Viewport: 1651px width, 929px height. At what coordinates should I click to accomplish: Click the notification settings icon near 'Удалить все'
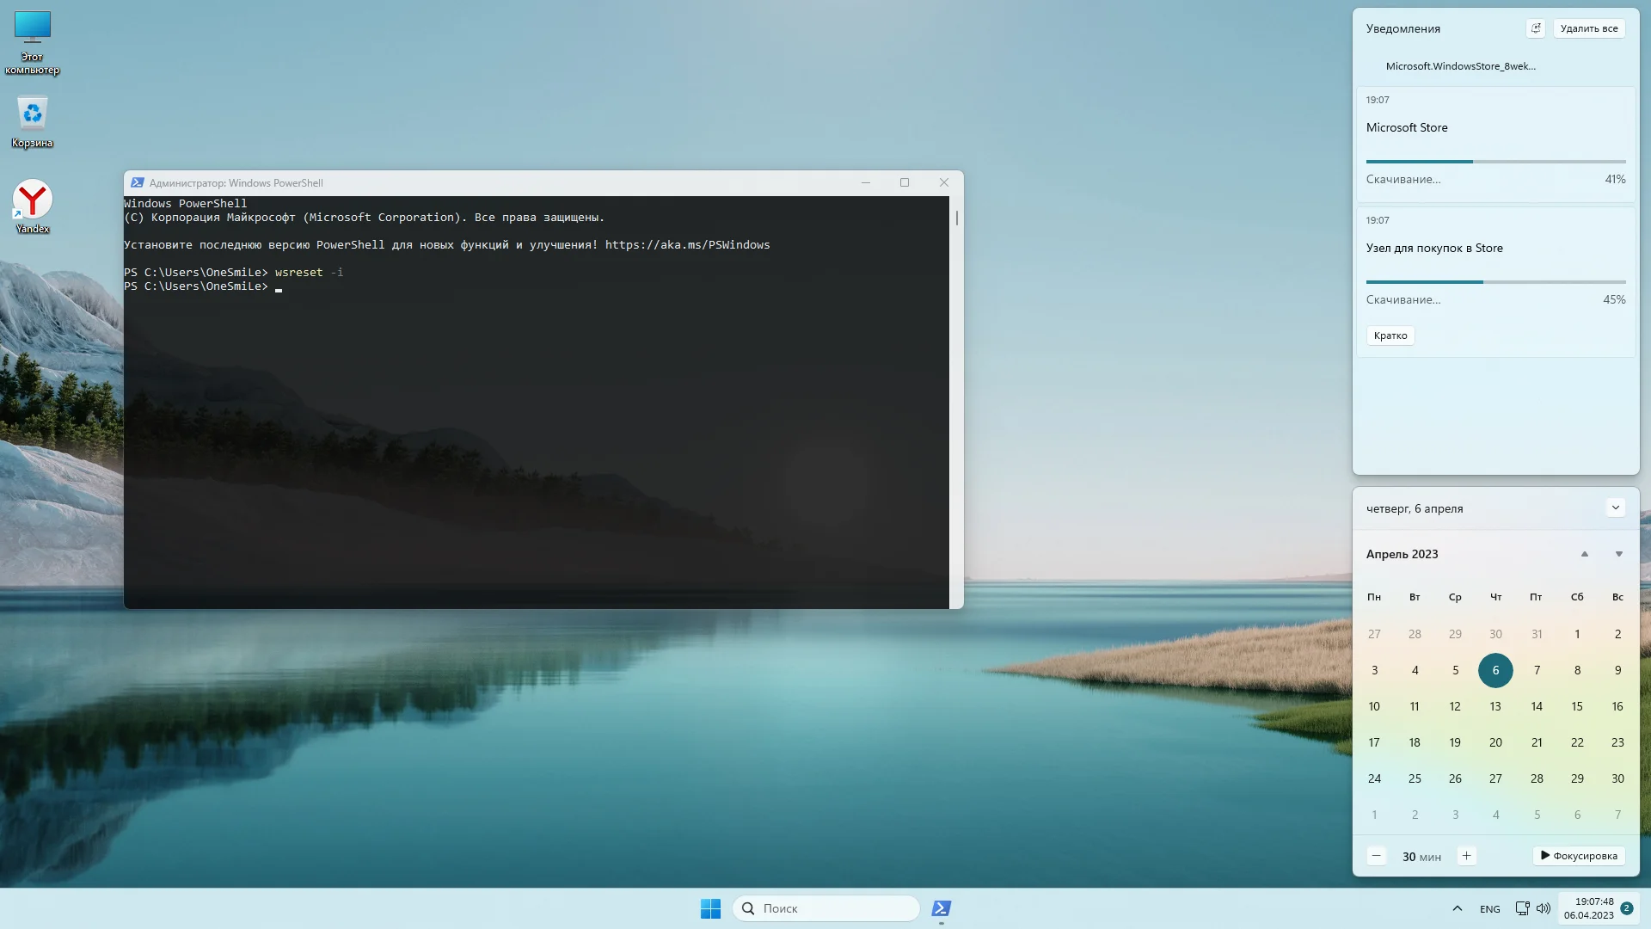[1536, 28]
